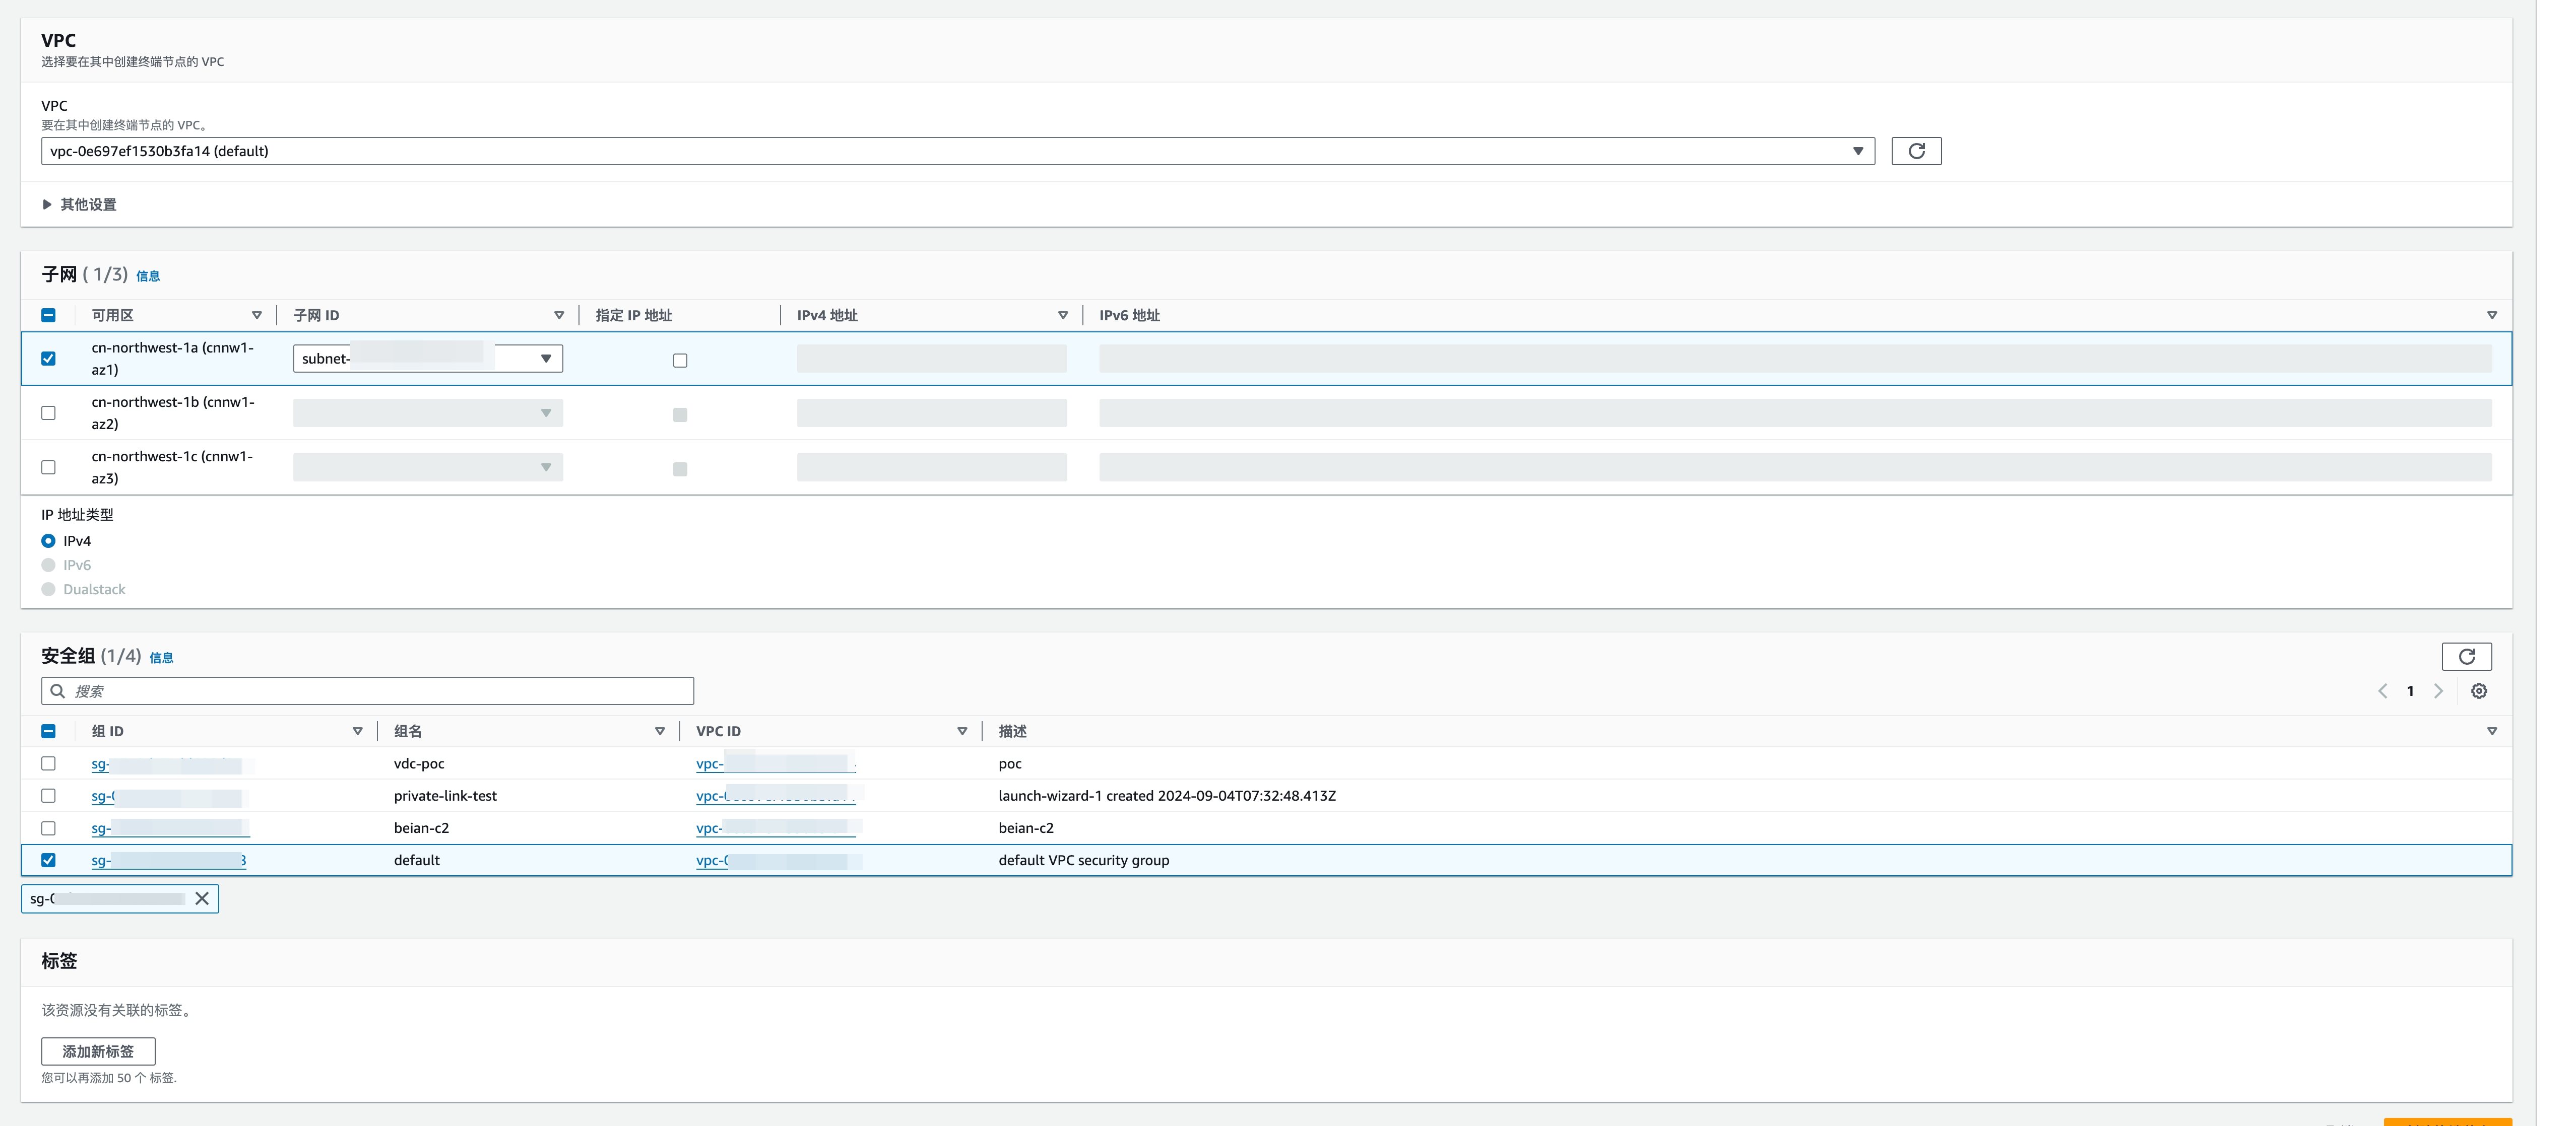Select IPv4 address type radio
The image size is (2576, 1126).
[x=48, y=540]
